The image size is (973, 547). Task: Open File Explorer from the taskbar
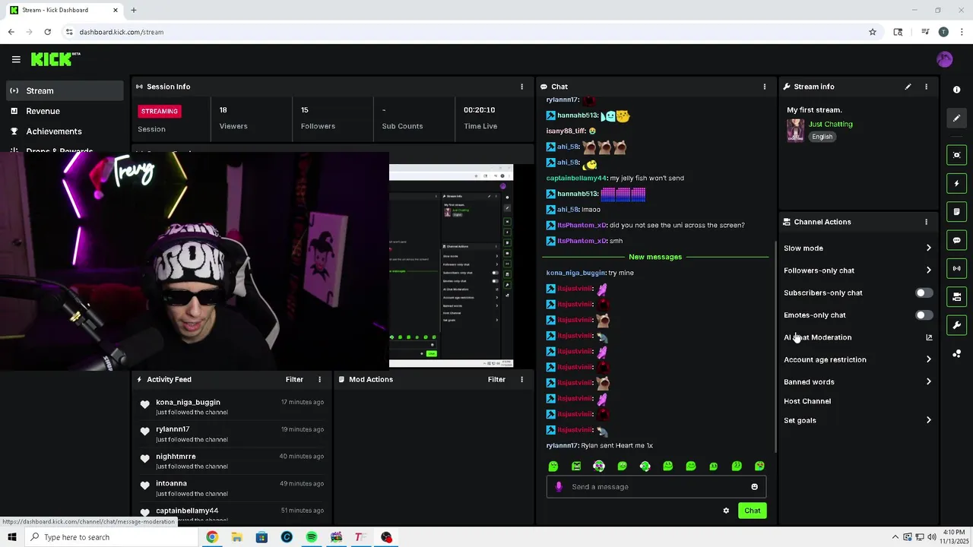237,537
